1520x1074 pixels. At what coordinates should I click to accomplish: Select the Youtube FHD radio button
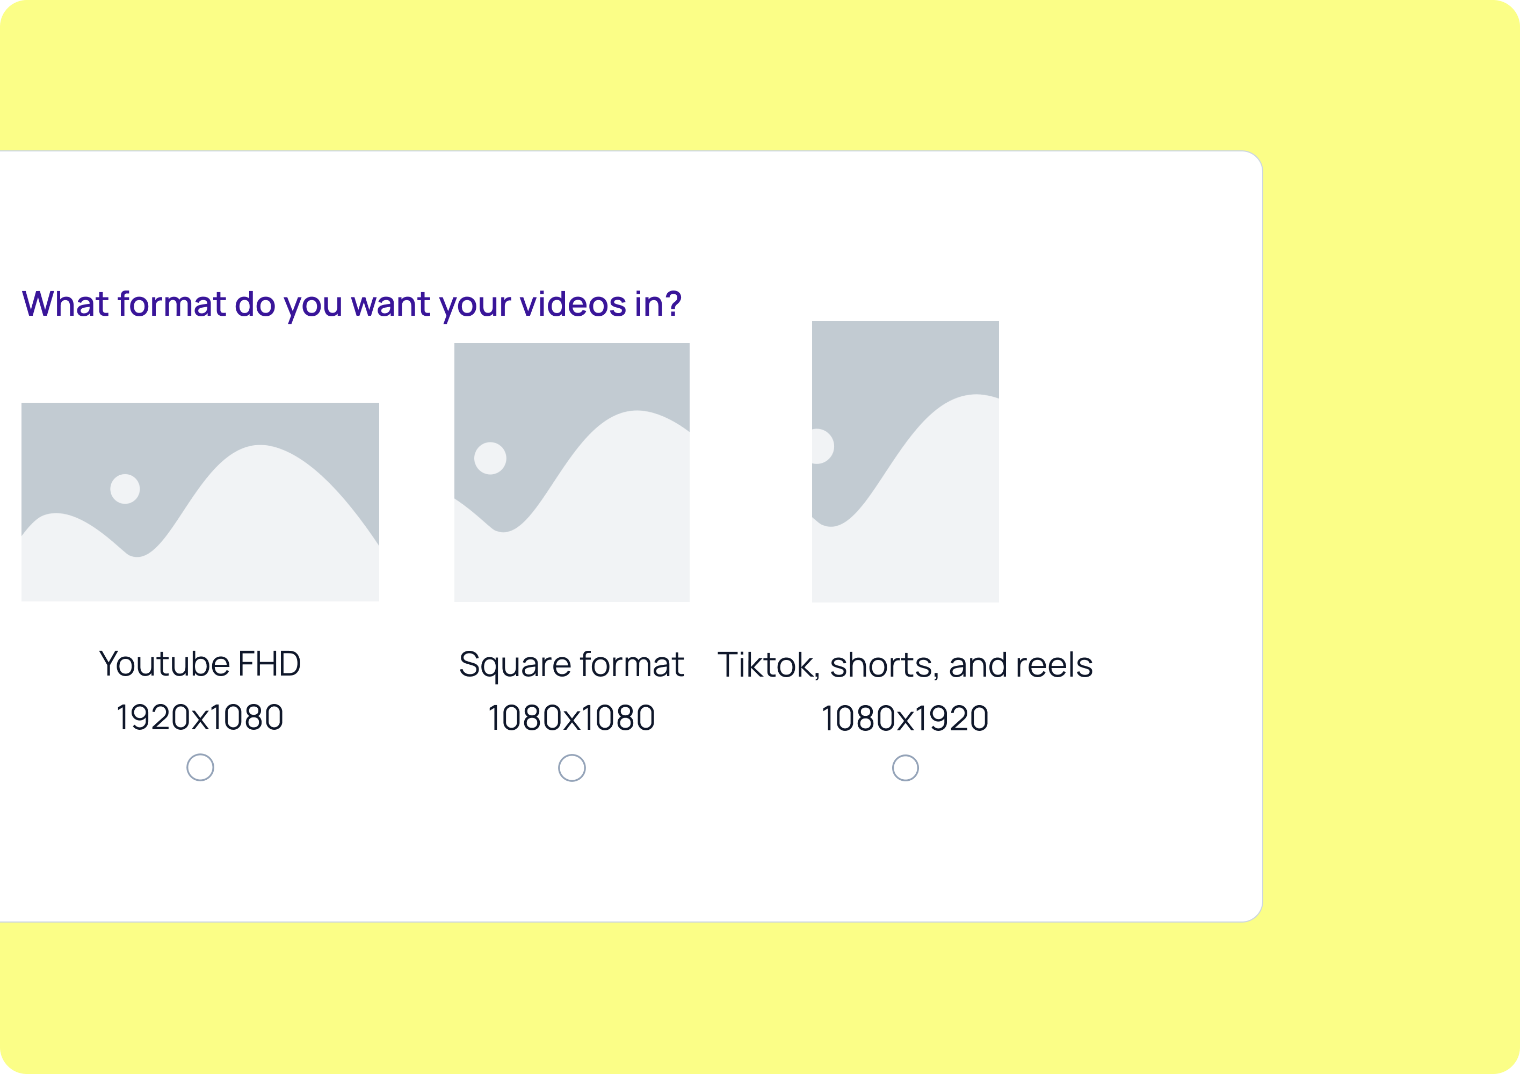pos(200,767)
